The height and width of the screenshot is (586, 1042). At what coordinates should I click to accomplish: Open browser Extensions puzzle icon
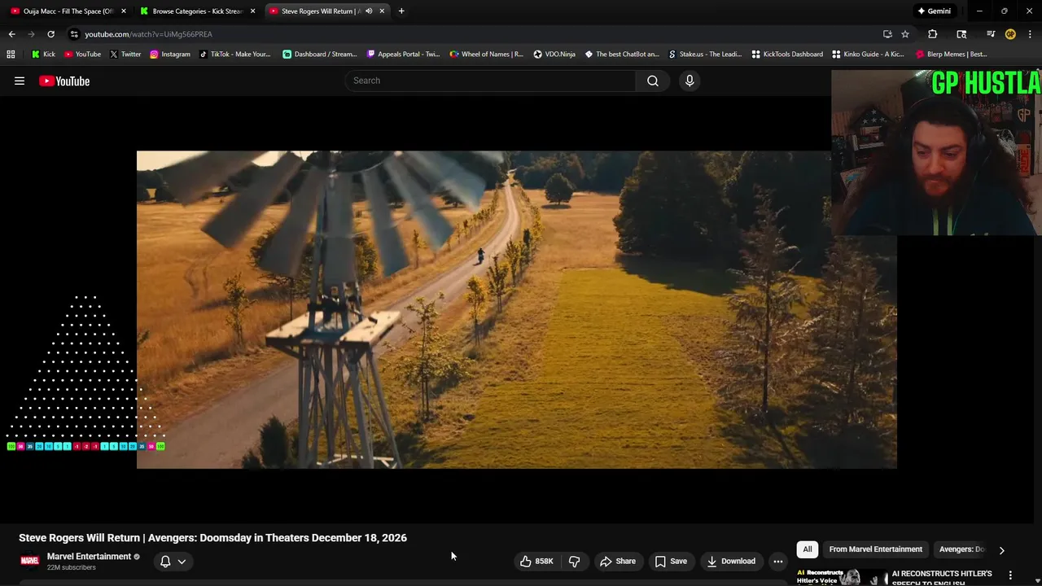(933, 34)
